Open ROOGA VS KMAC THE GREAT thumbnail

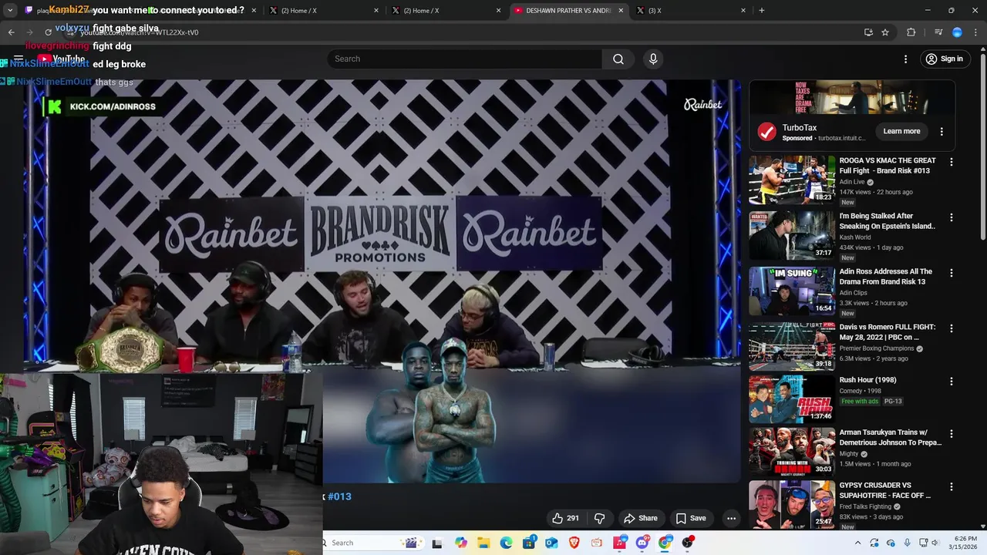[x=791, y=180]
